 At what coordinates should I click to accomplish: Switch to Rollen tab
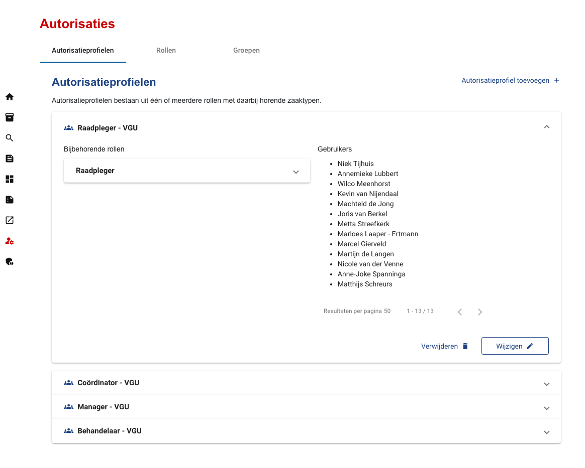[x=166, y=50]
